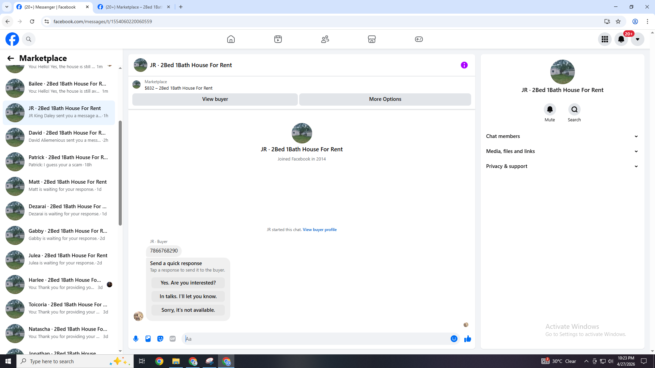Click the Windows taskbar search box

(75, 361)
